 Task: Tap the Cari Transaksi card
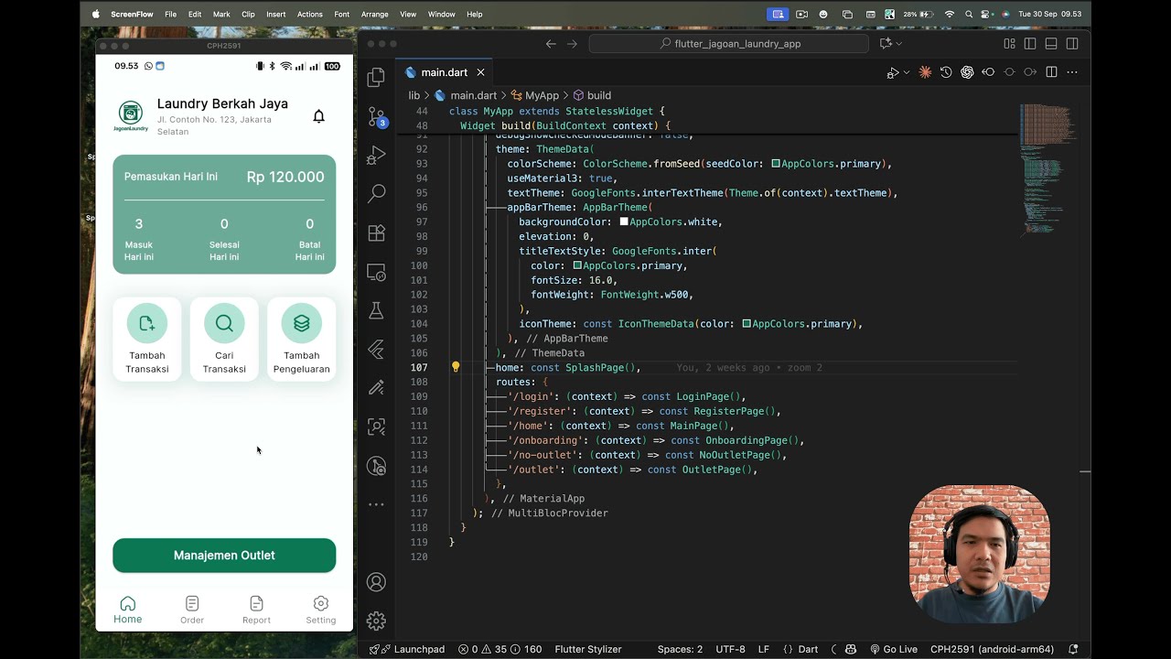[x=224, y=339]
